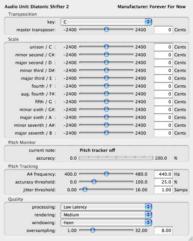The width and height of the screenshot is (193, 241).
Task: Click the fourth / F slider knob
Action: (106, 86)
